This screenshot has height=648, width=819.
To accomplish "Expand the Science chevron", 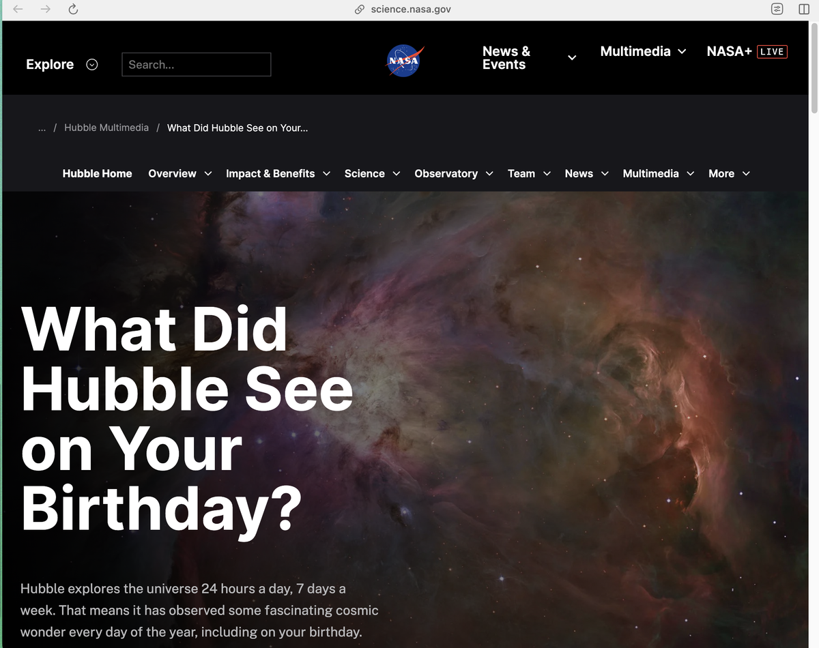I will point(397,174).
